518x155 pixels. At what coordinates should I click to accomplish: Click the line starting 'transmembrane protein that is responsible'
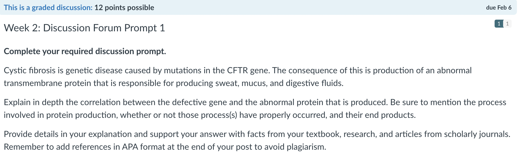pos(174,83)
